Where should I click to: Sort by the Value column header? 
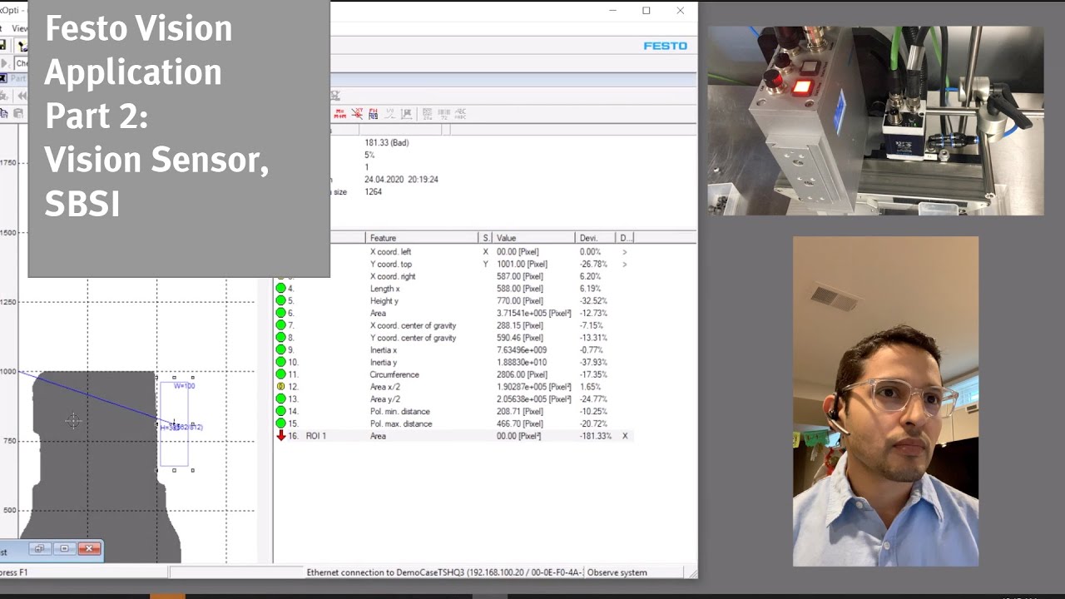533,238
